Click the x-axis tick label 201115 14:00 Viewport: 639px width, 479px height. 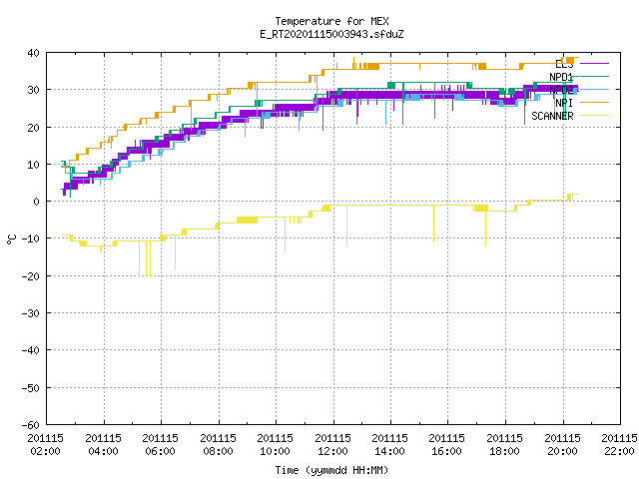pos(390,445)
